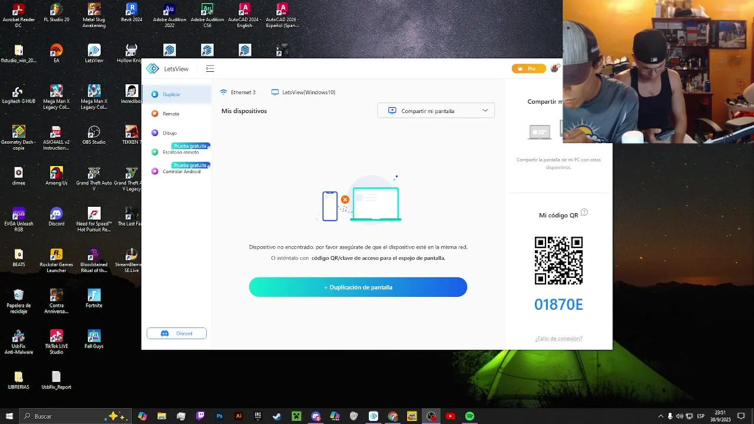Open UsbFix Anti-Malware desktop icon

point(19,342)
